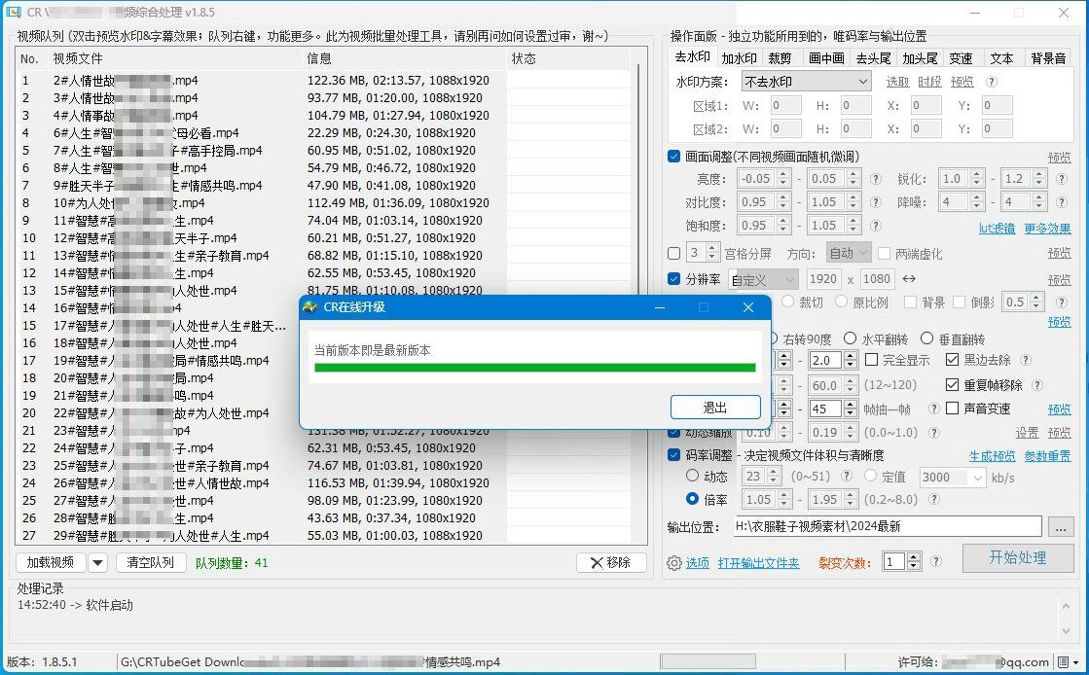1089x675 pixels.
Task: Click the help icon next to 裂变次数
Action: coord(936,562)
